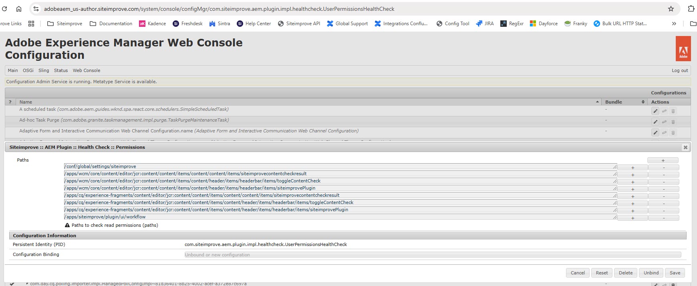Add a path after /apps/siteimprove/plugin/ui/workflow with plus

633,218
